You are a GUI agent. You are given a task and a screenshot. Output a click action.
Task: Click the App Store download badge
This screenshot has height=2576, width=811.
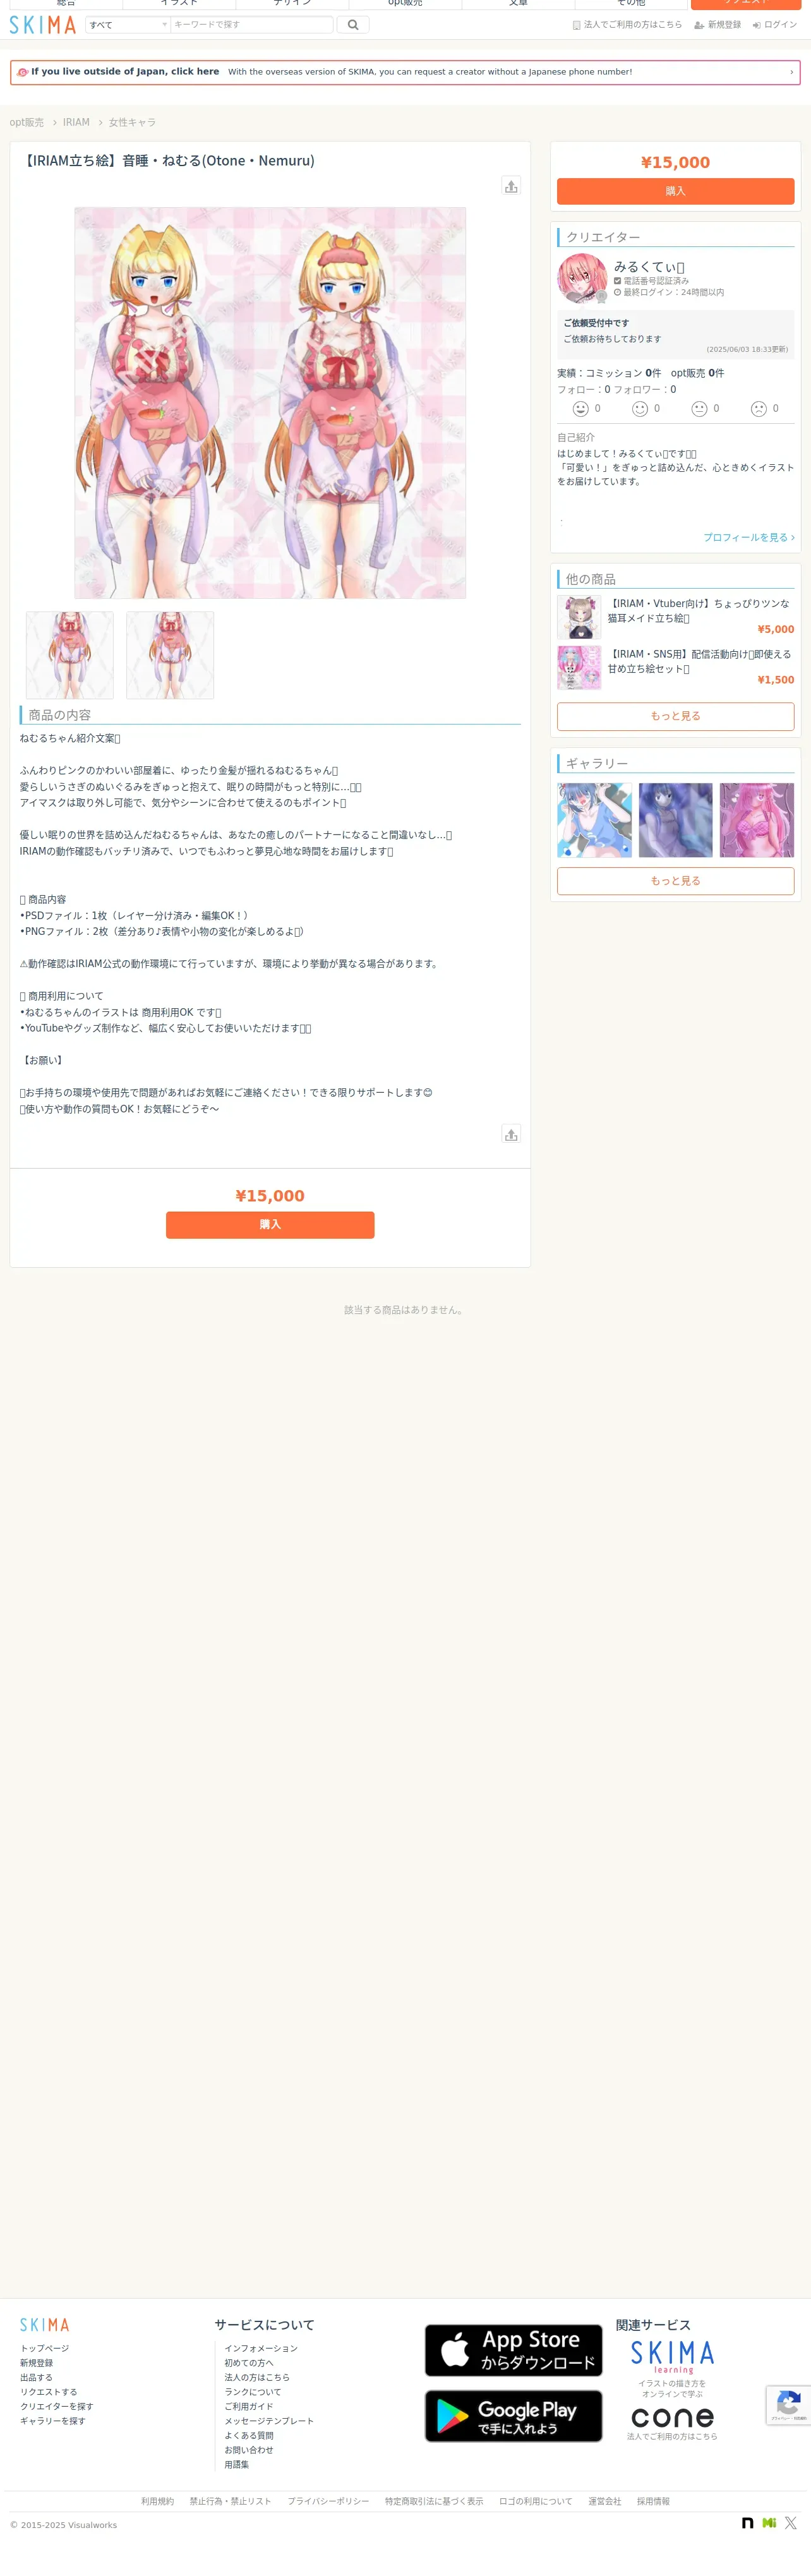click(x=513, y=2350)
